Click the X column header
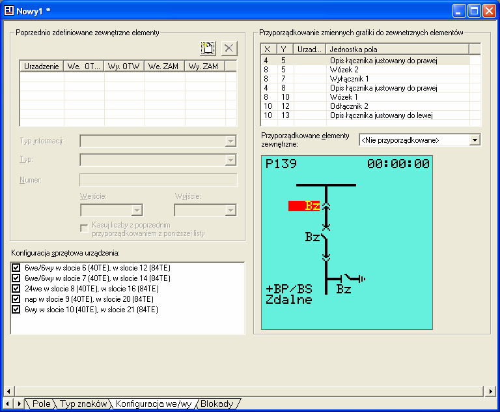 click(268, 49)
